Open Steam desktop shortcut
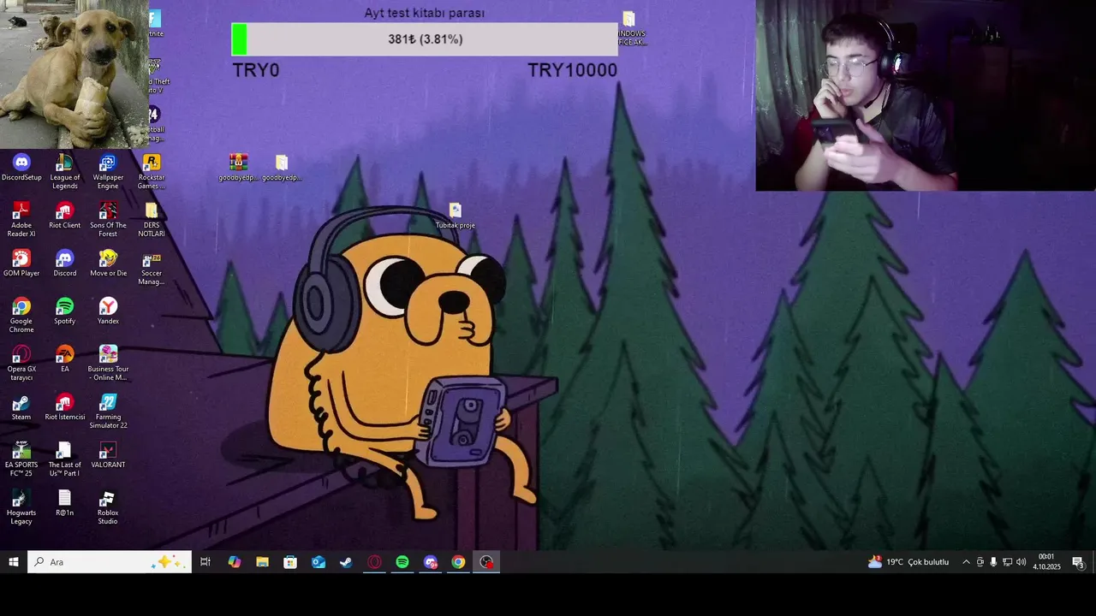This screenshot has width=1096, height=616. [21, 406]
